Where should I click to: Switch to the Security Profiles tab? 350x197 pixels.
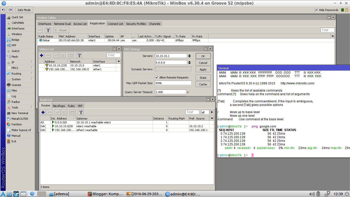[136, 24]
